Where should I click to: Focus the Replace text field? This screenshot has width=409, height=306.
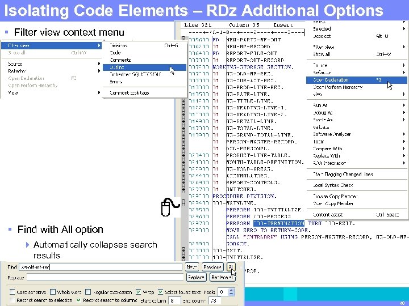tap(105, 277)
